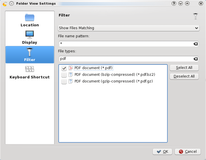The height and width of the screenshot is (160, 206).
Task: Clear the file types search text
Action: (x=196, y=59)
